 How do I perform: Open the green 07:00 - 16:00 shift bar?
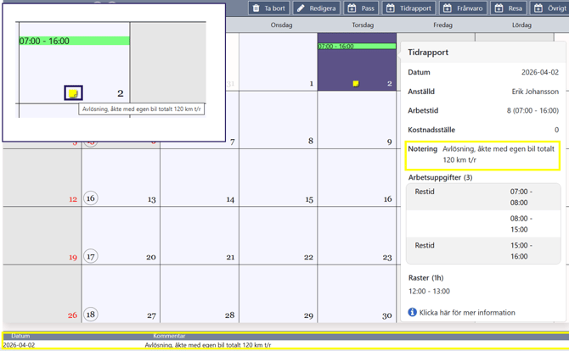point(357,47)
